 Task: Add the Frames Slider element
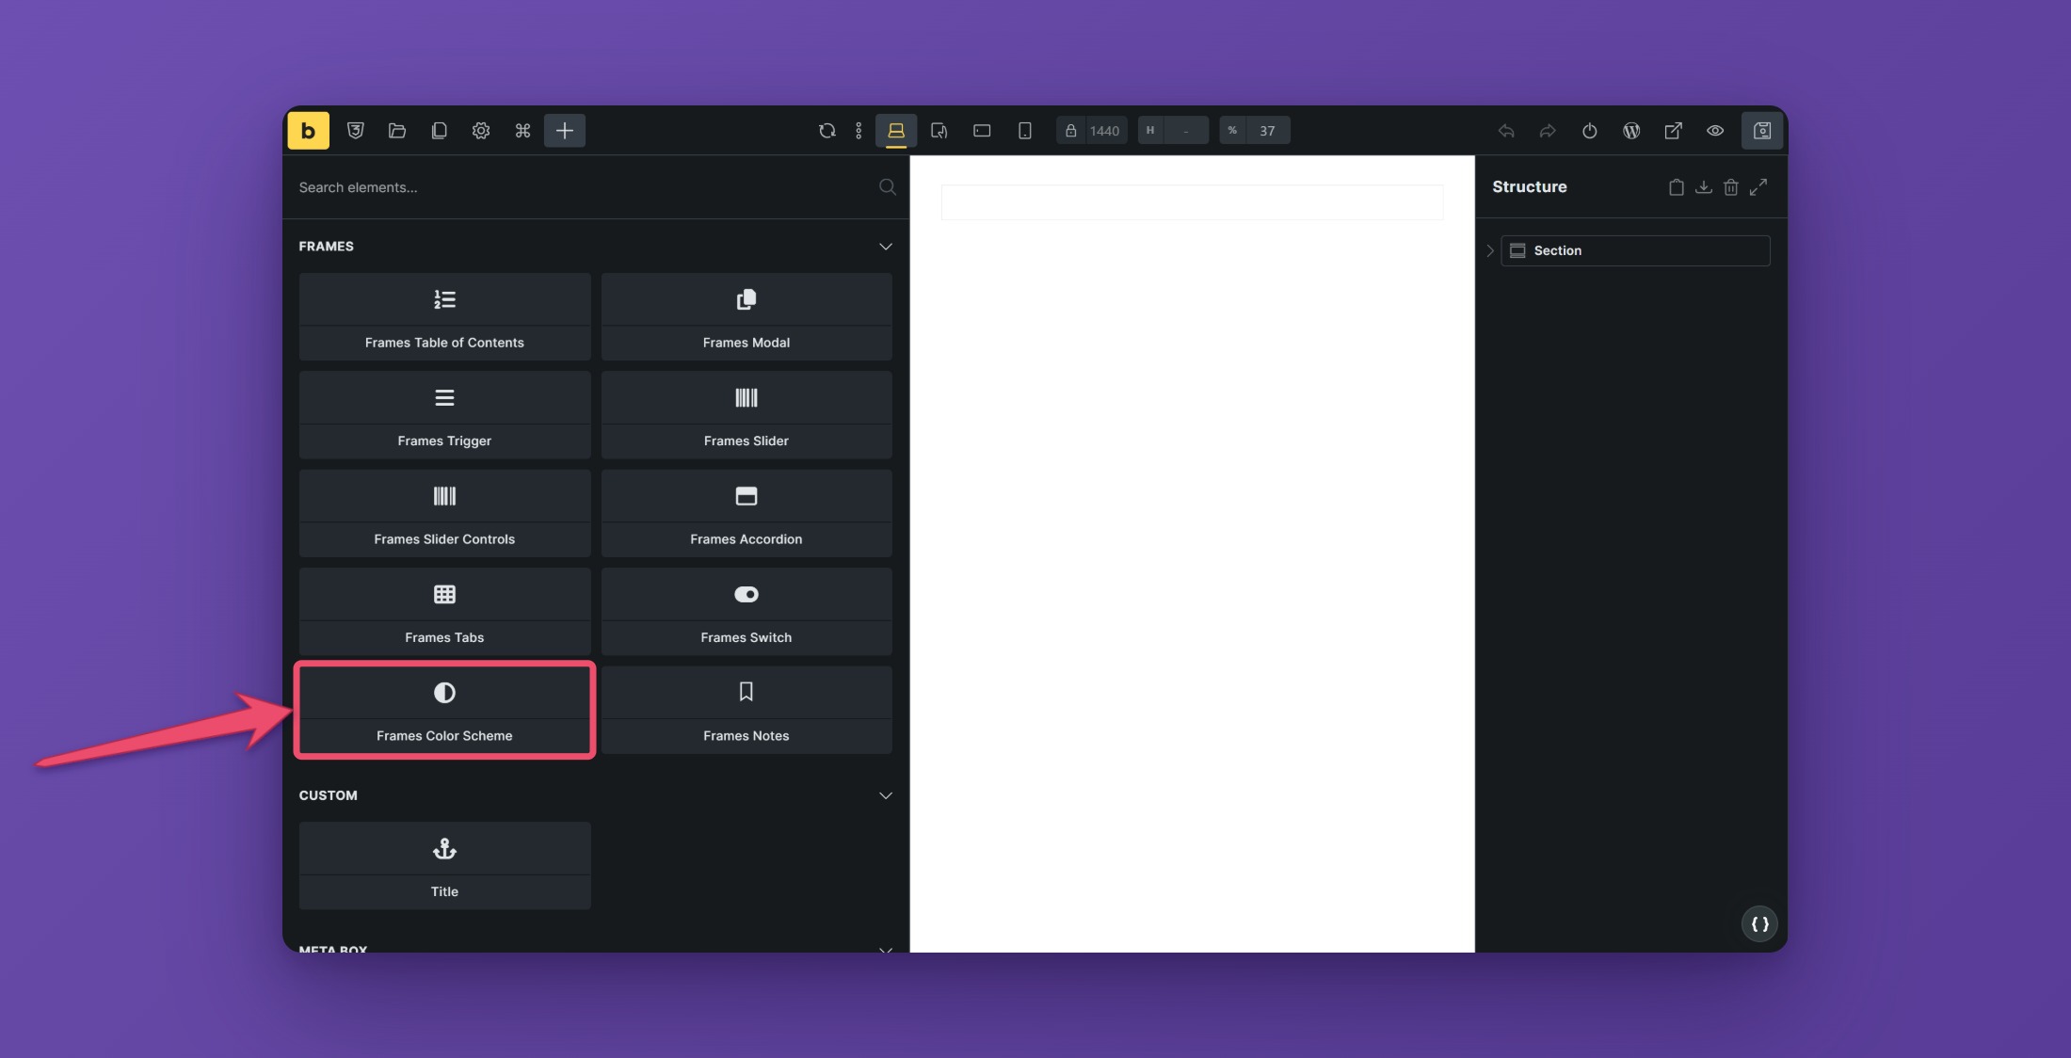pyautogui.click(x=747, y=415)
